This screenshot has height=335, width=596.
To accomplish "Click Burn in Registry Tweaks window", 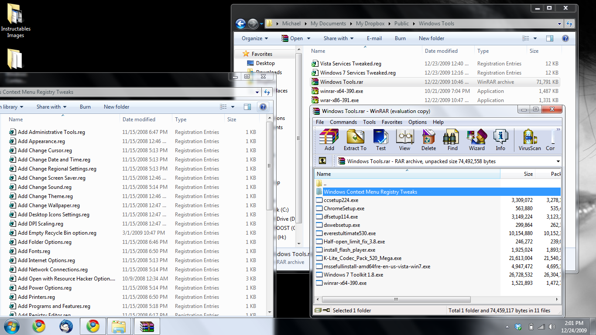I will pyautogui.click(x=85, y=107).
